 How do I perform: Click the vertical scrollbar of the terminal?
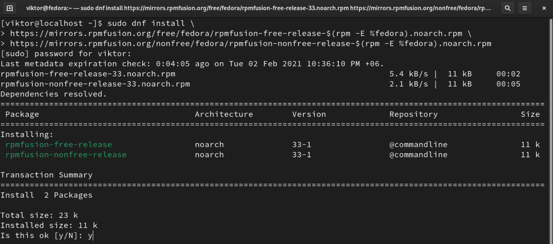click(551, 129)
